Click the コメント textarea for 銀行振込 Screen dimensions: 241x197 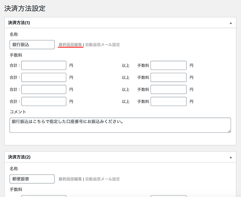click(120, 125)
